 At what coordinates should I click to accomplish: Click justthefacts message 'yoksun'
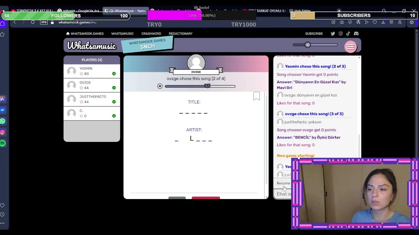[303, 122]
